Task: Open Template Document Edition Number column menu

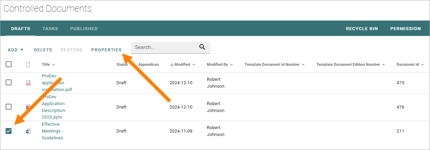Action: (383, 64)
